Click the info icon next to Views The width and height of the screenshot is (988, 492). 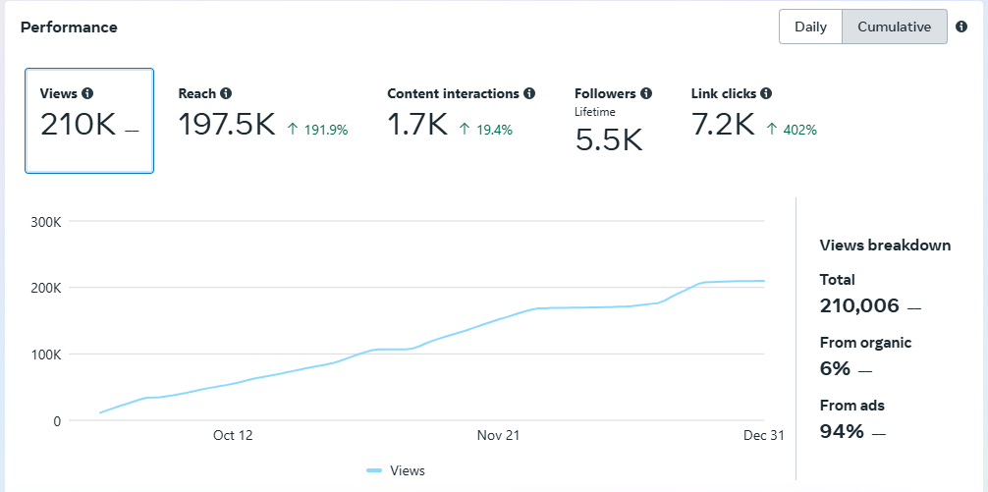coord(87,93)
